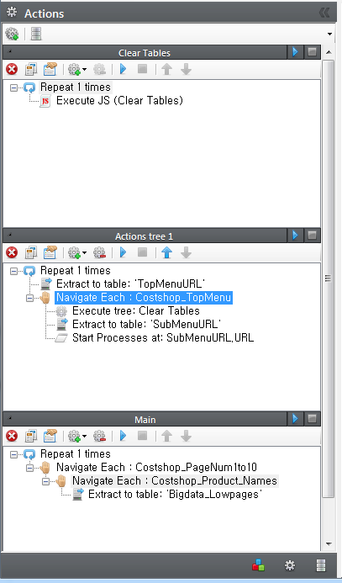Click the play icon in Actions tree 1 toolbar

(124, 253)
